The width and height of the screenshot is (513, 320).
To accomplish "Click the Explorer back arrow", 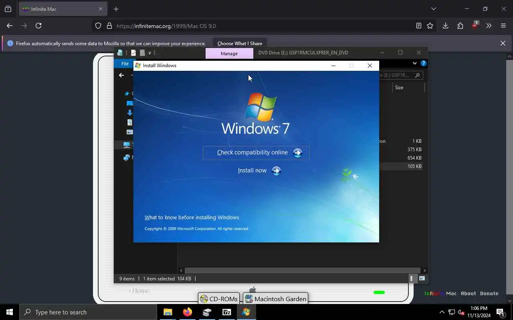I will tap(121, 75).
